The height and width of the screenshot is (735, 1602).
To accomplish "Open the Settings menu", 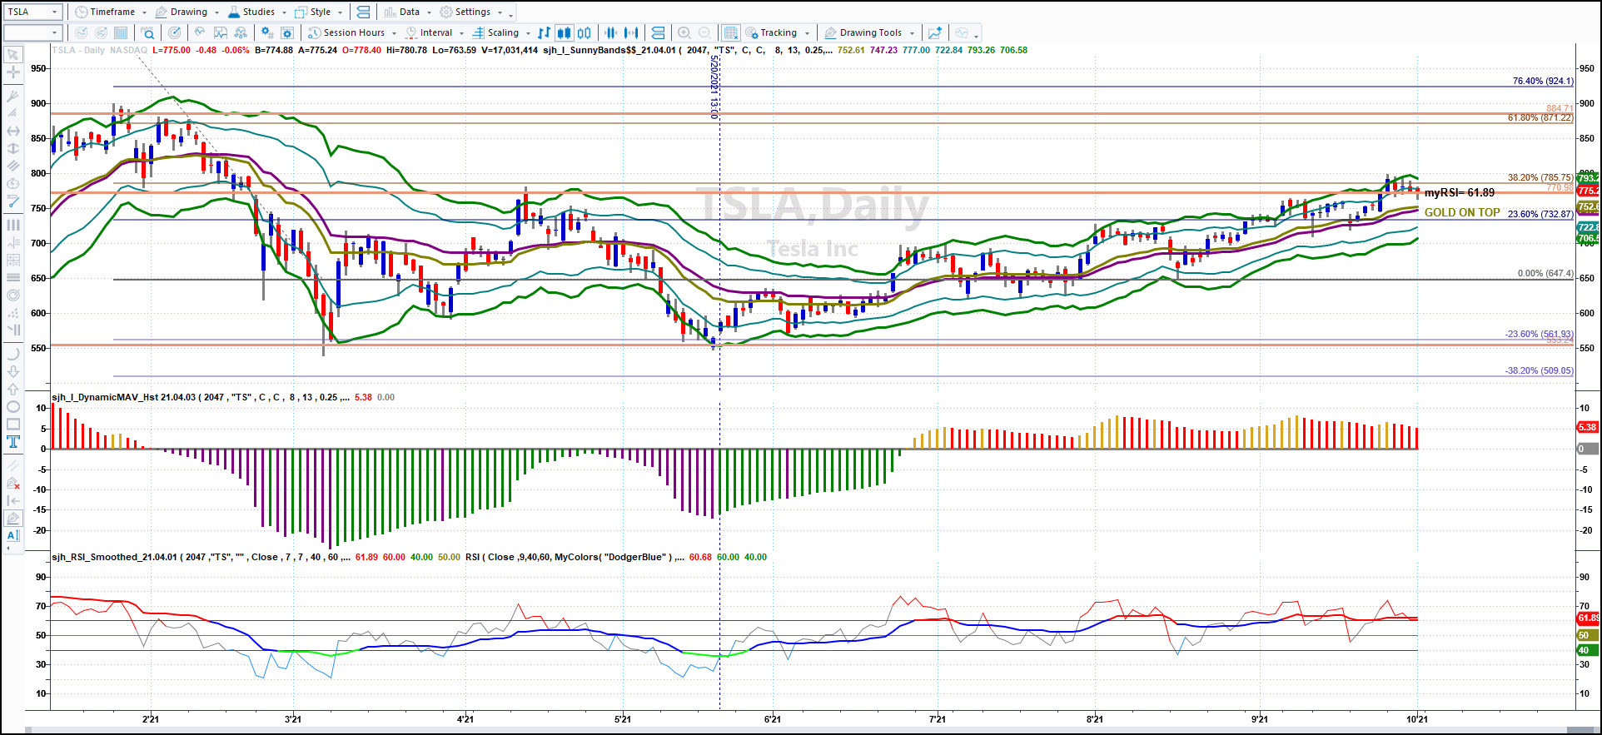I will click(x=471, y=12).
